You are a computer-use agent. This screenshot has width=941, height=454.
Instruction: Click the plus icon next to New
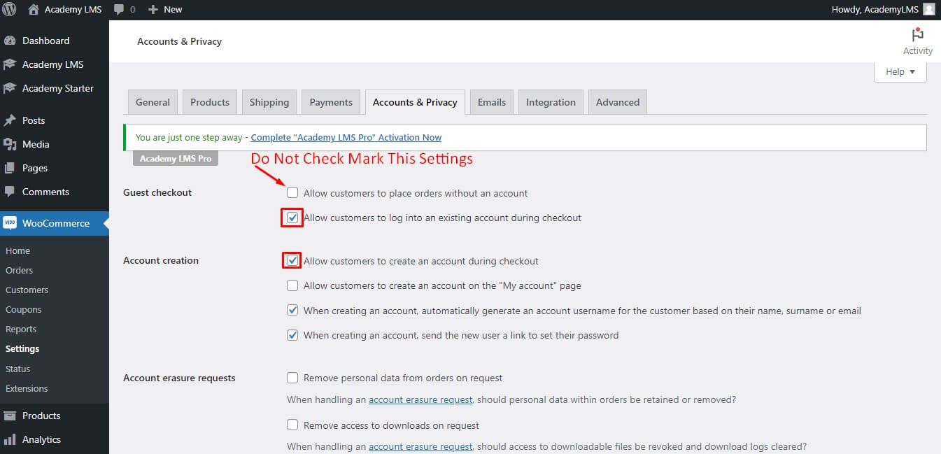click(x=153, y=10)
